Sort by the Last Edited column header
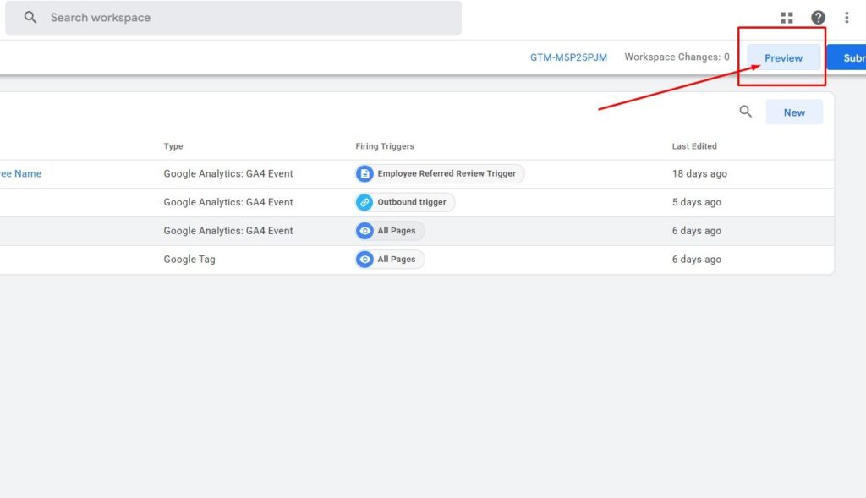 (x=694, y=146)
